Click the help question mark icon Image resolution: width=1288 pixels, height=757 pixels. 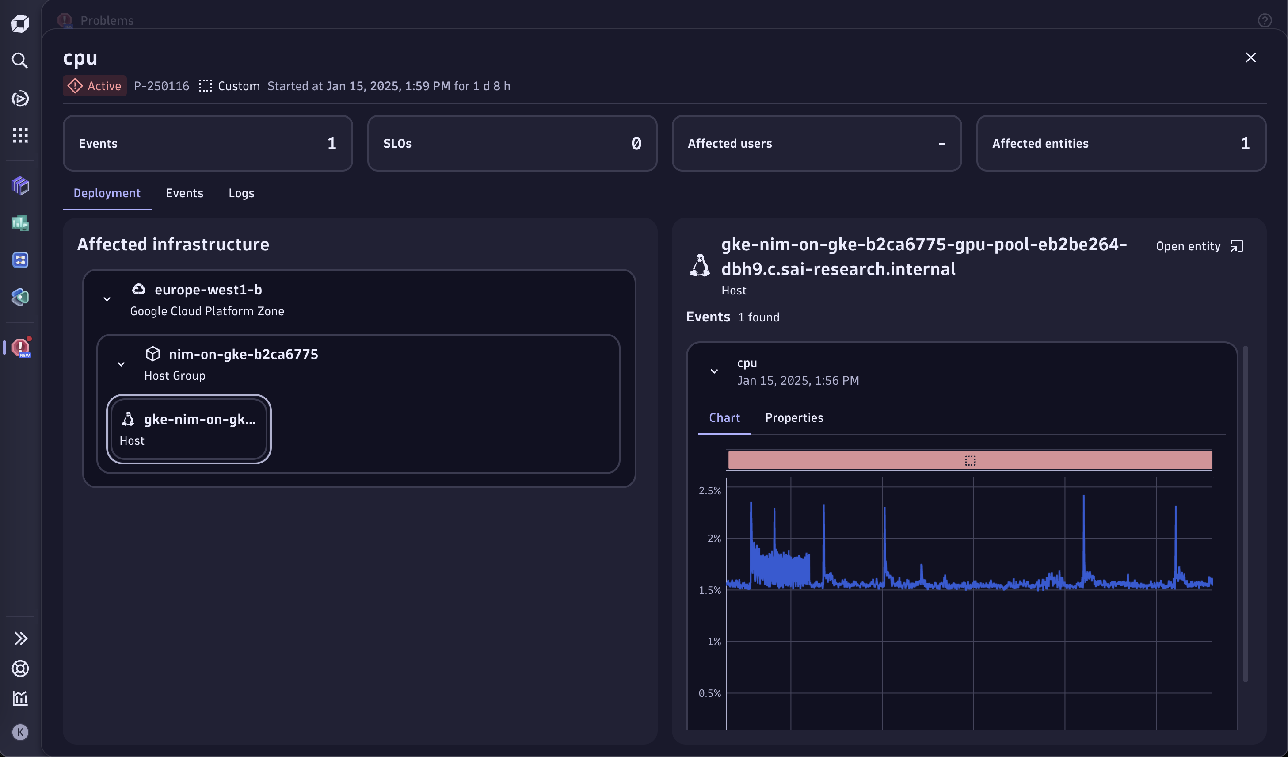point(1265,20)
